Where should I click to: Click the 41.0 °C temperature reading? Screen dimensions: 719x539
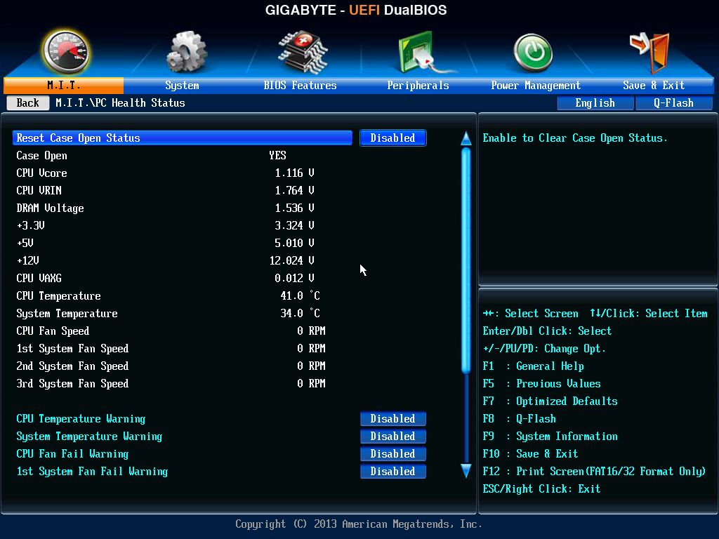pyautogui.click(x=300, y=295)
